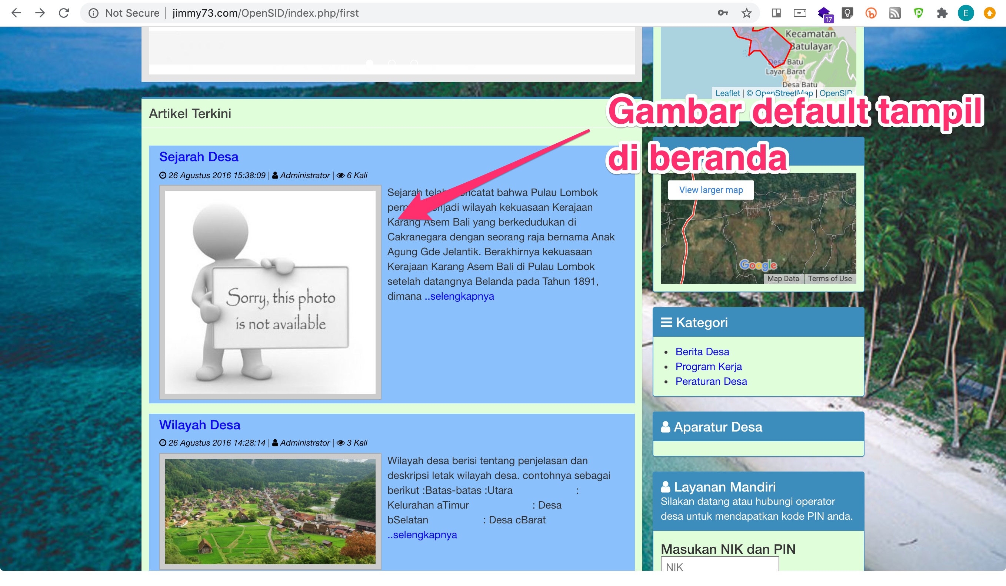Open the Privacy Badger extension

click(x=919, y=12)
